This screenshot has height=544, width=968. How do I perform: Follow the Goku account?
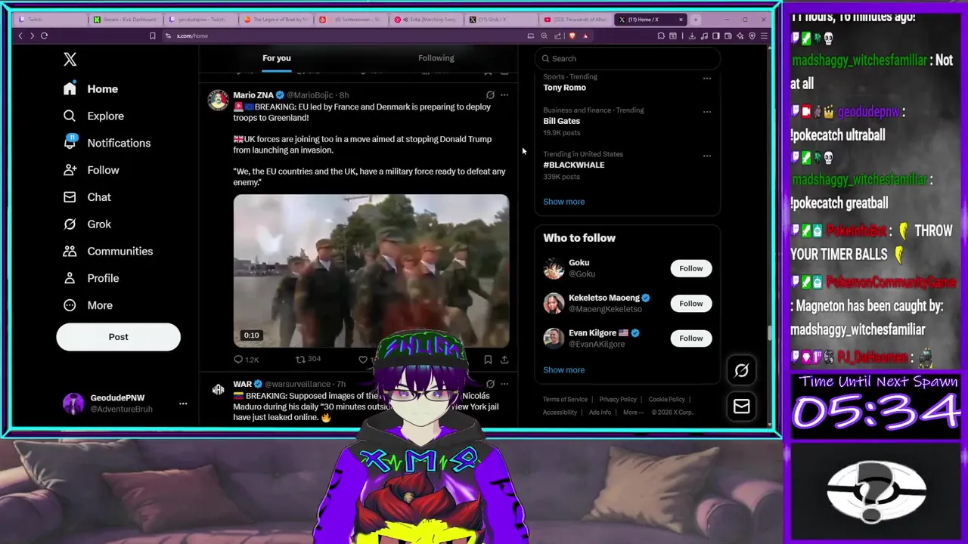click(x=690, y=268)
